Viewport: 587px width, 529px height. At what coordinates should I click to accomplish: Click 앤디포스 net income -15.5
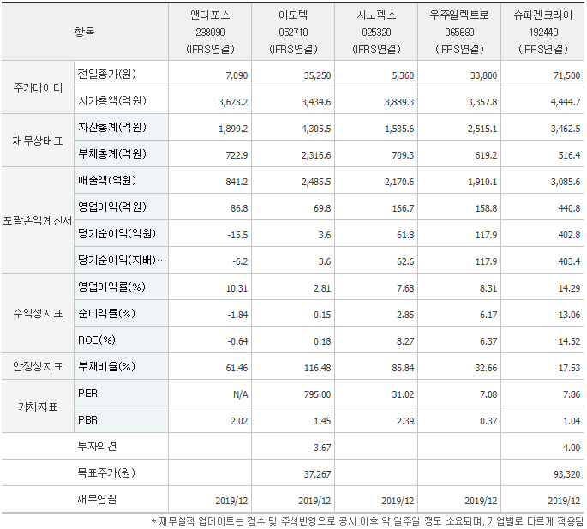tap(237, 235)
